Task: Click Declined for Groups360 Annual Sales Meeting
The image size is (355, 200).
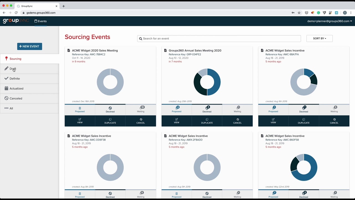Action: (x=207, y=110)
